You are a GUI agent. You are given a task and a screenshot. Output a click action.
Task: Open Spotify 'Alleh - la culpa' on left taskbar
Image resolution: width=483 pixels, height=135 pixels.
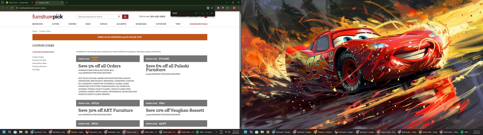click(204, 132)
